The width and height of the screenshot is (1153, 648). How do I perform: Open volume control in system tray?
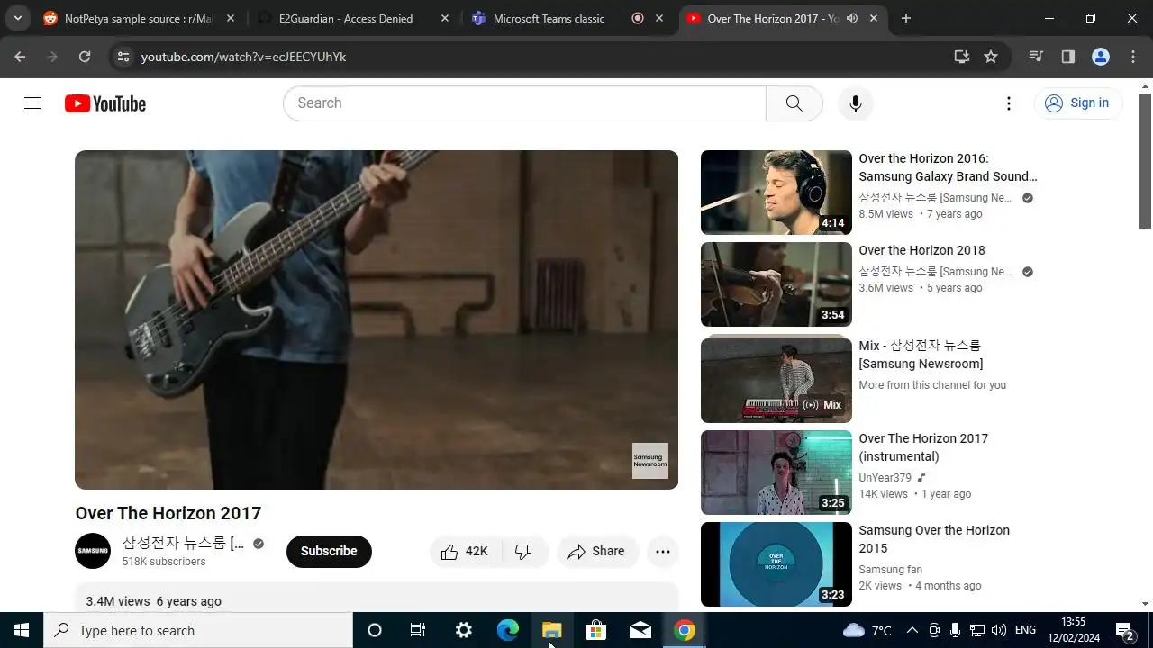[x=998, y=631]
